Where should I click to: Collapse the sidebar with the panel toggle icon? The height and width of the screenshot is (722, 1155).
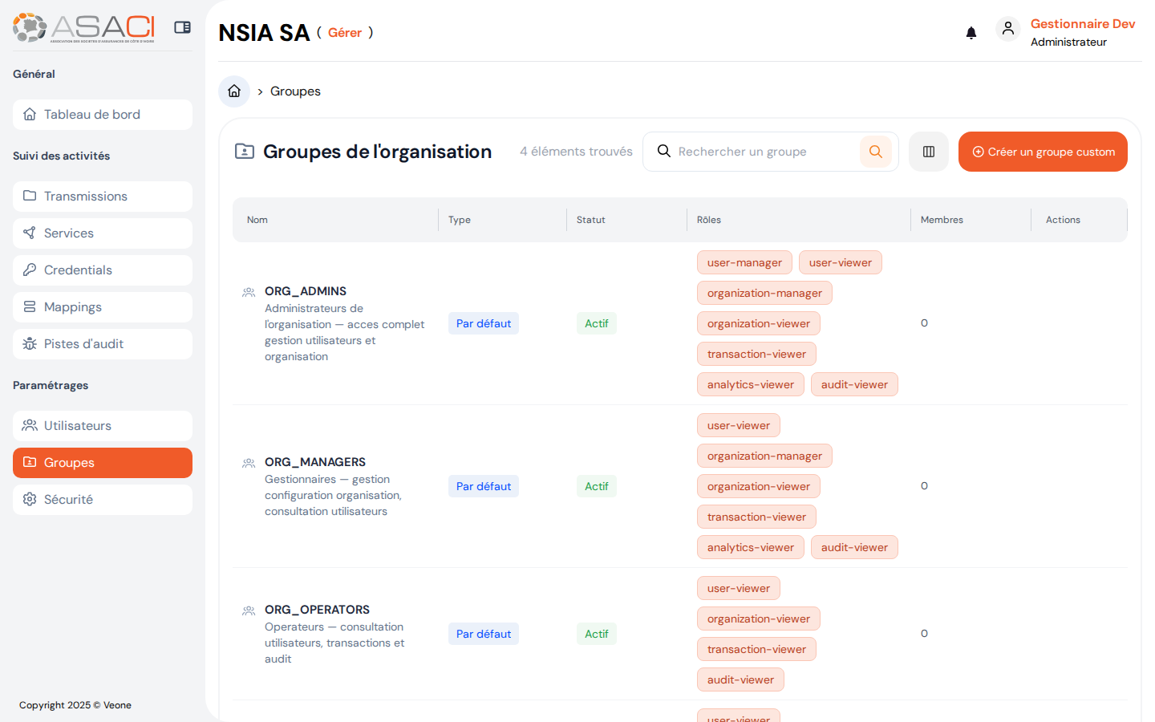pos(182,27)
